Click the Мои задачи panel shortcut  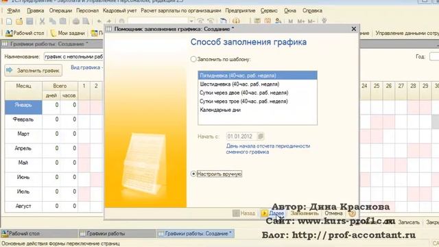pyautogui.click(x=67, y=33)
